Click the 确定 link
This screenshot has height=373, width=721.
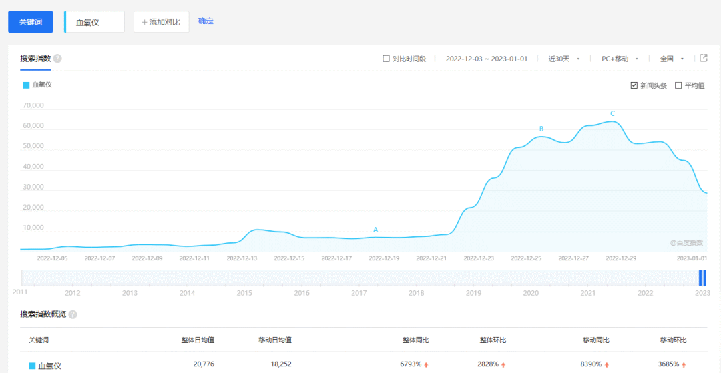(x=206, y=21)
